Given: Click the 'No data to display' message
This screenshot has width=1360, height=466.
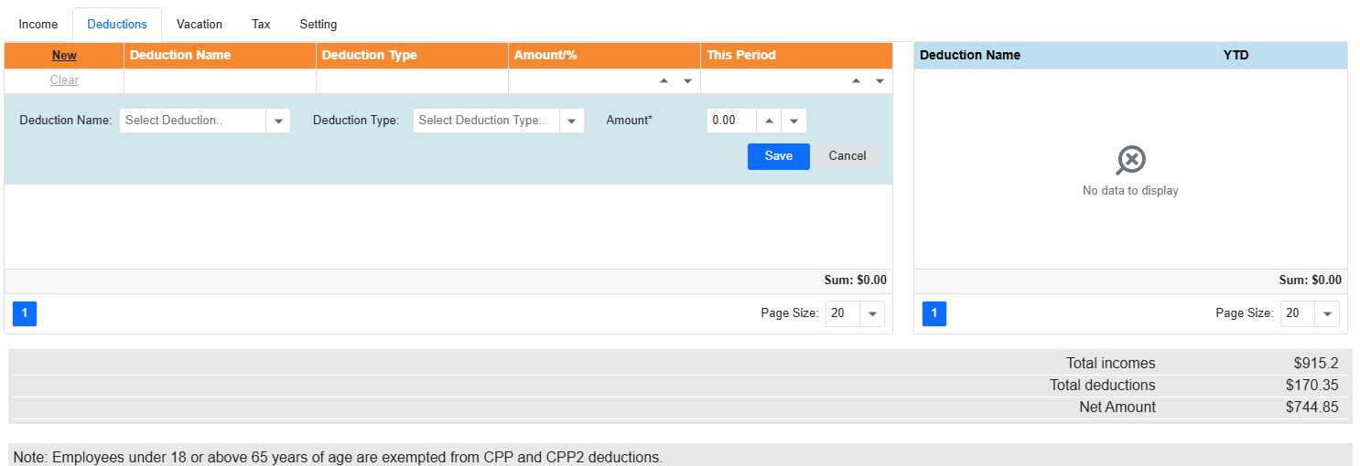Looking at the screenshot, I should (1130, 191).
